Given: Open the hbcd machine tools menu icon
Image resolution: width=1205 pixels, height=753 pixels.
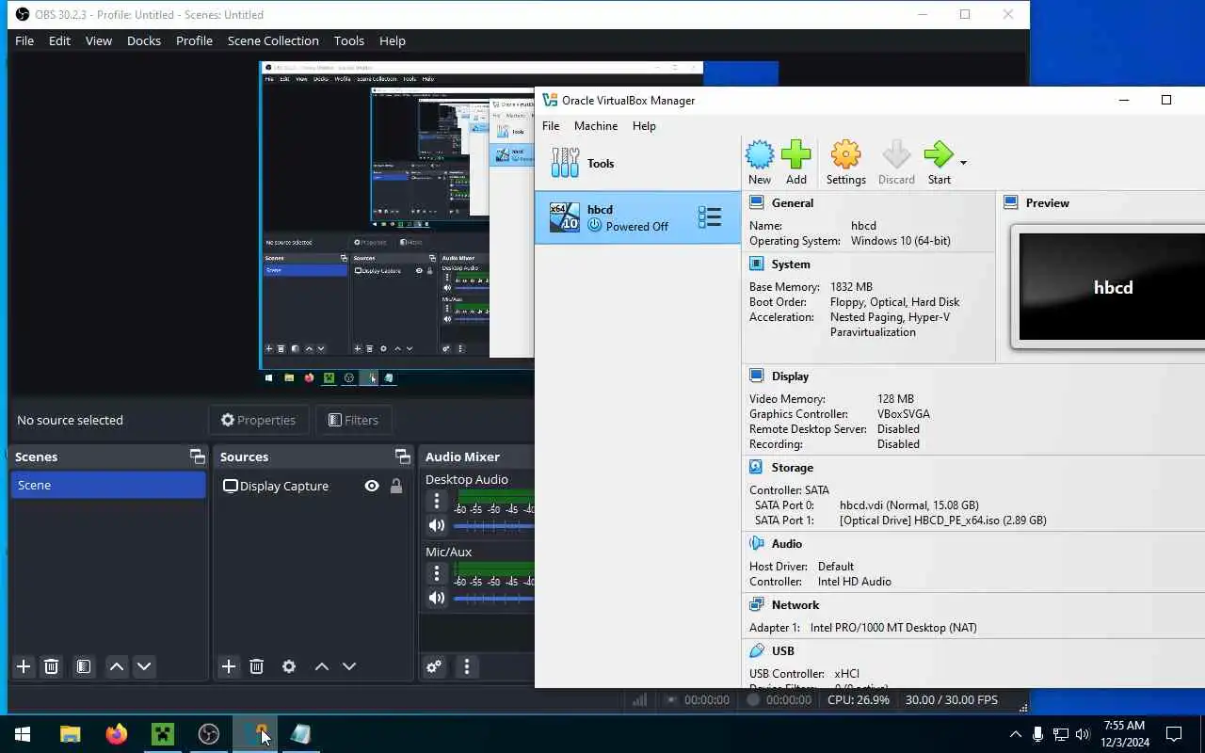Looking at the screenshot, I should tap(710, 218).
